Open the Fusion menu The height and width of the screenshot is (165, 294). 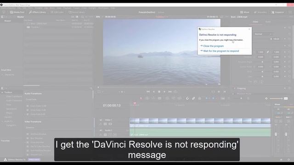click(x=76, y=8)
